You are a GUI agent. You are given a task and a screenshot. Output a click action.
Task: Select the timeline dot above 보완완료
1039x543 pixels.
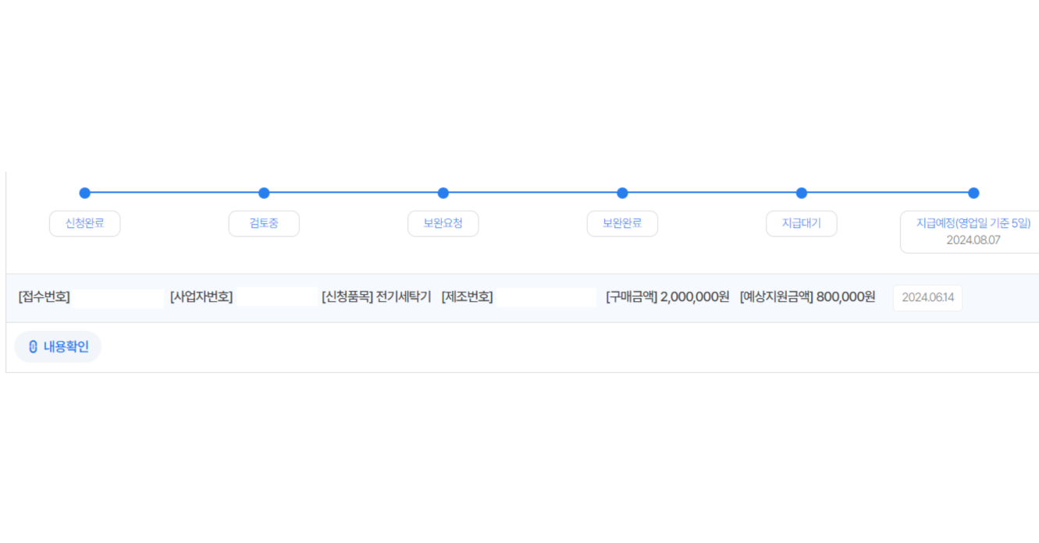tap(622, 193)
